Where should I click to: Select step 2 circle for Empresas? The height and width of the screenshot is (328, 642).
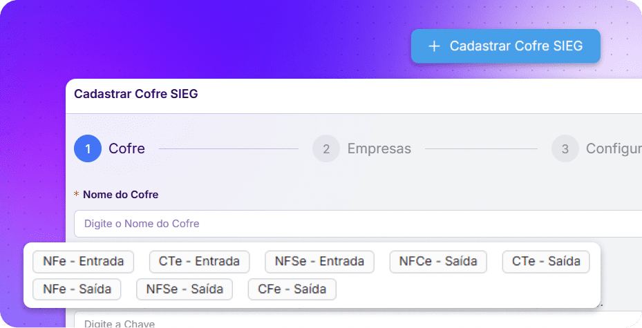[326, 148]
